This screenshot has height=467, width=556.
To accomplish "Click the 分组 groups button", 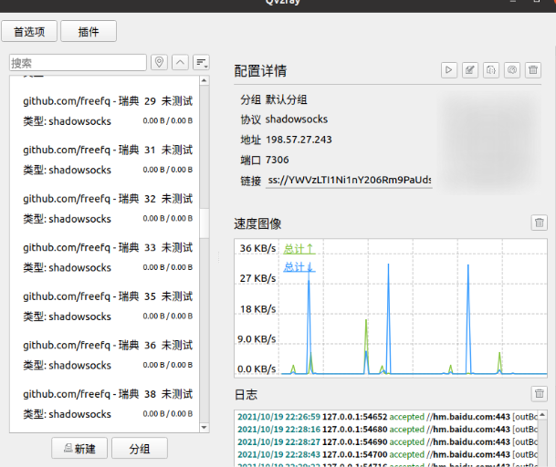I will click(140, 449).
